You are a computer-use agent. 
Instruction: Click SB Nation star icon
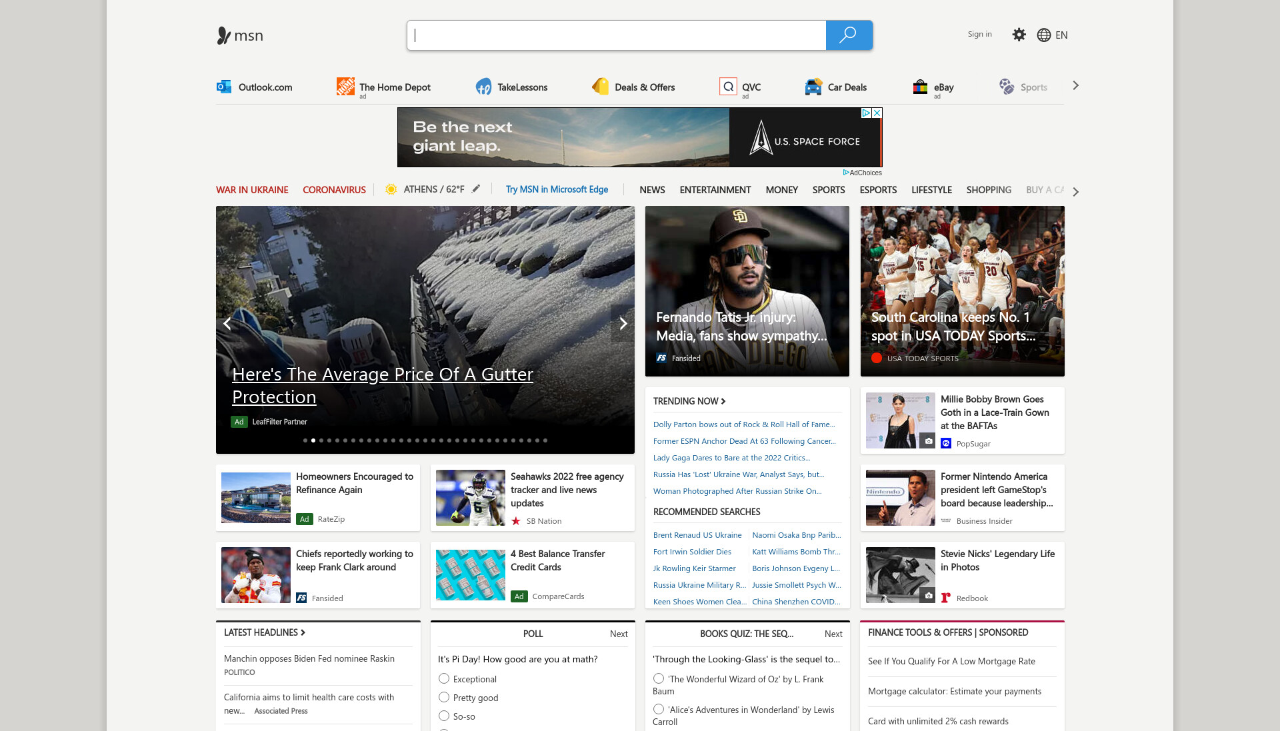pos(516,521)
